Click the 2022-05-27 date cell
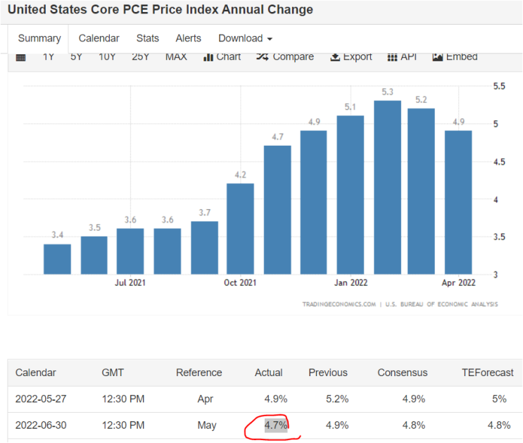Viewport: 523px width, 443px height. (41, 399)
